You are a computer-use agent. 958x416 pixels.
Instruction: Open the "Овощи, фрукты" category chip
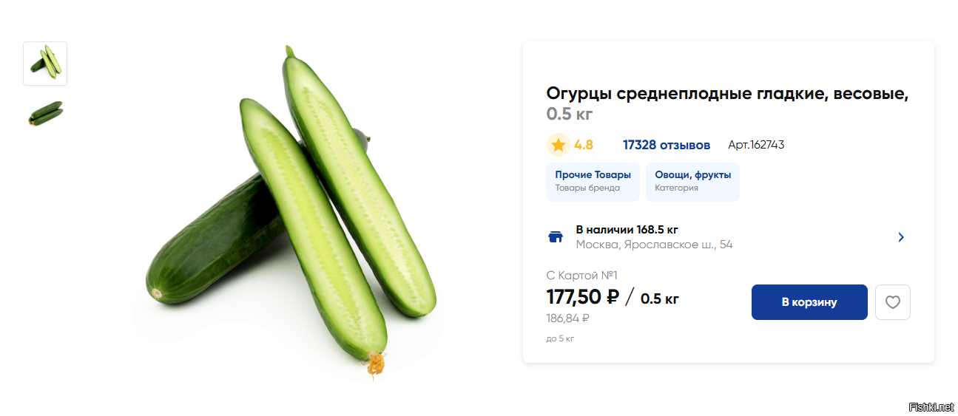coord(692,182)
